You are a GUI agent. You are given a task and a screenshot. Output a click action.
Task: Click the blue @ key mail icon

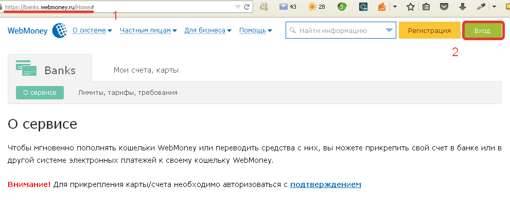(x=363, y=7)
